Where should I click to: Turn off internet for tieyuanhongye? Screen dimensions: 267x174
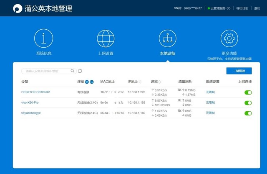click(248, 113)
